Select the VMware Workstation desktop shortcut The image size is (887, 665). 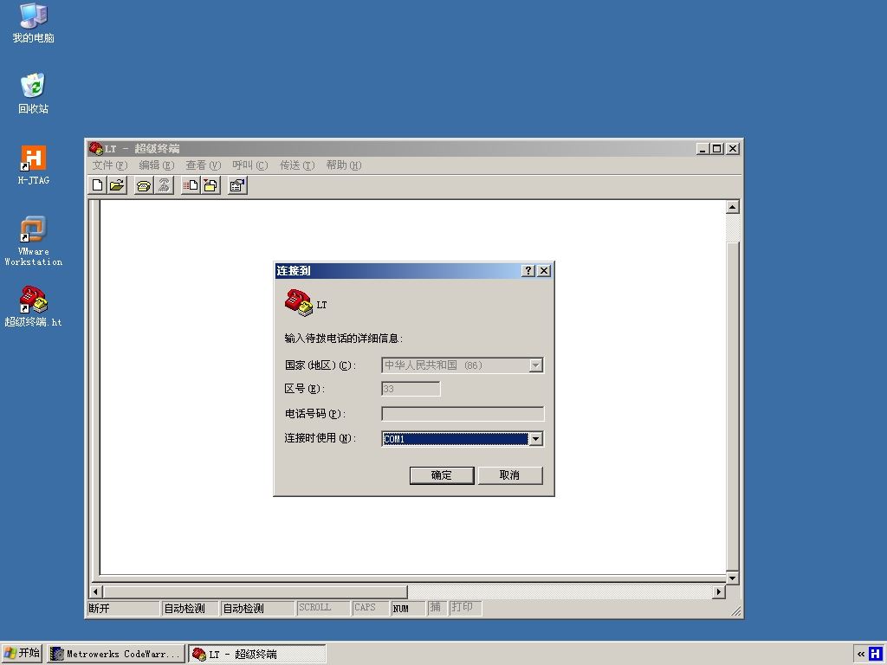[x=33, y=241]
